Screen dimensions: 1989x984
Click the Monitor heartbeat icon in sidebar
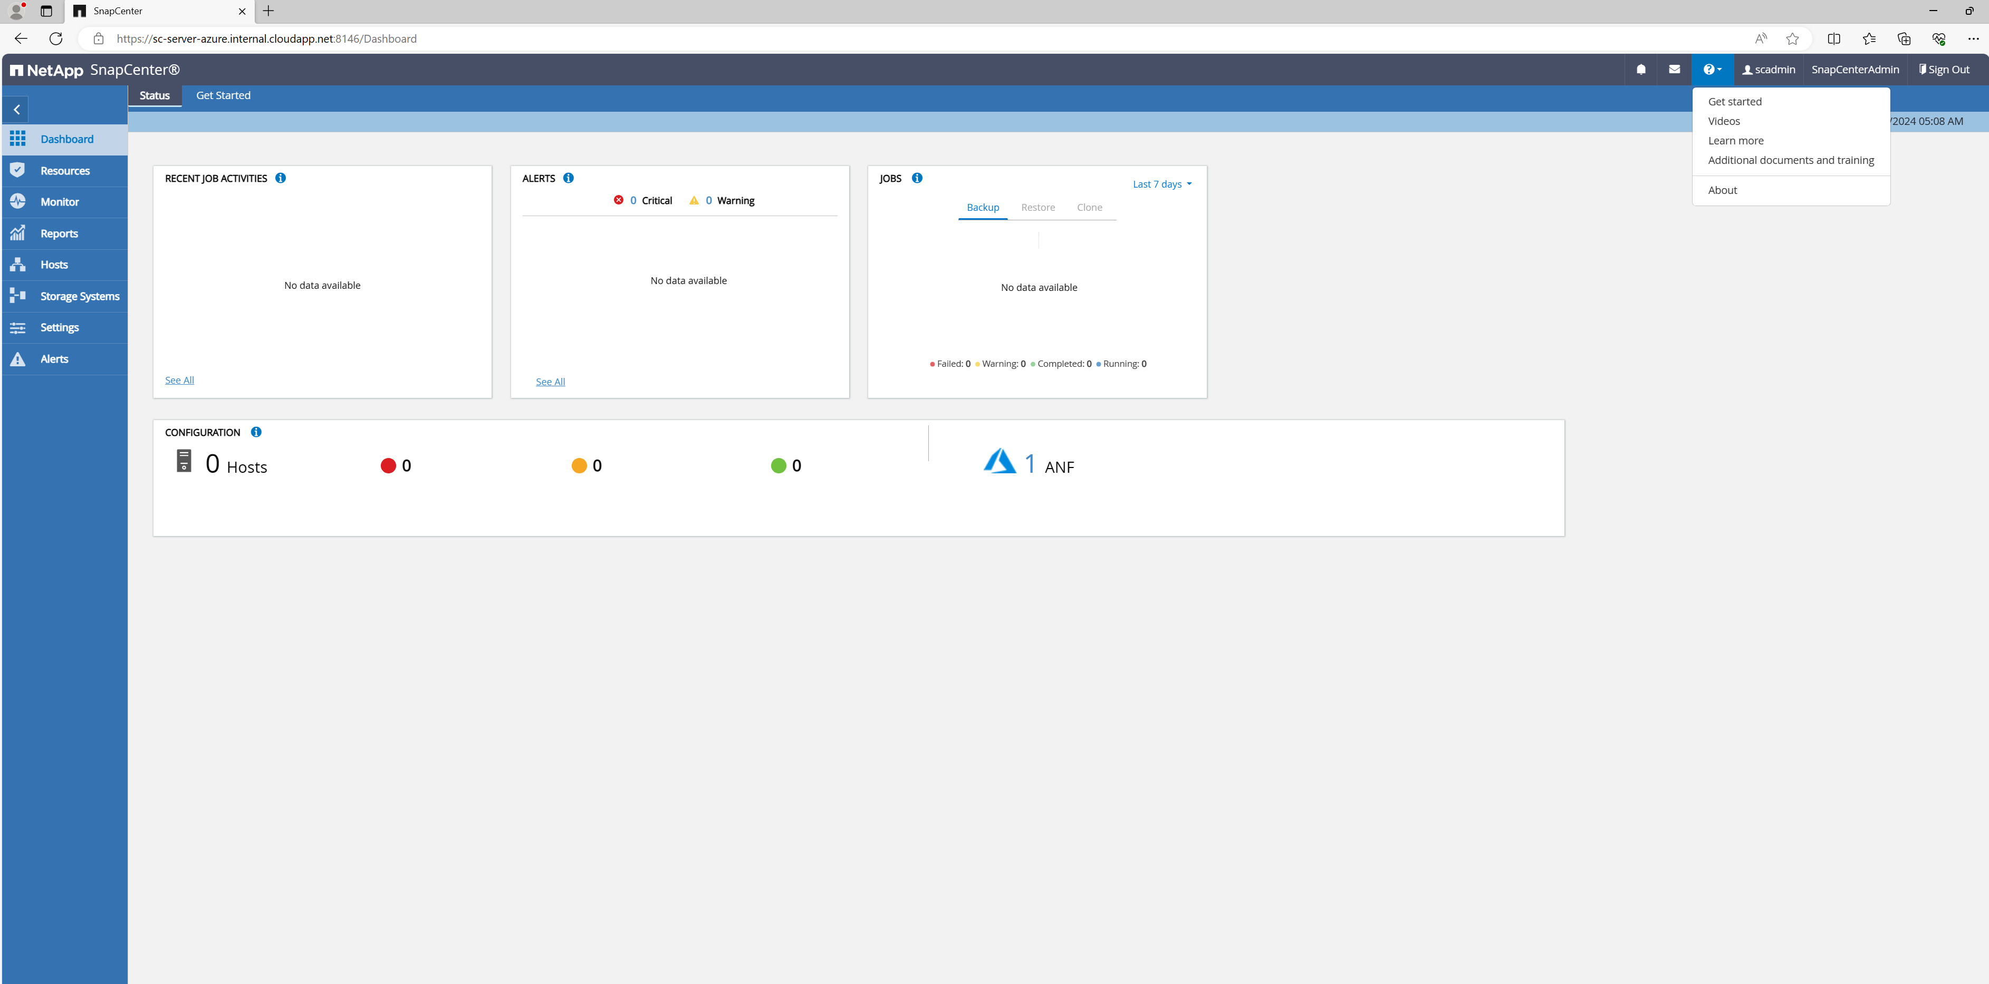pyautogui.click(x=18, y=201)
